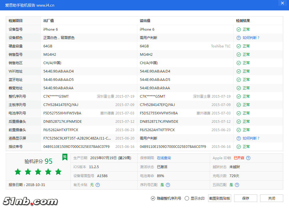Open 如何判断 help icon for 液晶显示屏

239,138
